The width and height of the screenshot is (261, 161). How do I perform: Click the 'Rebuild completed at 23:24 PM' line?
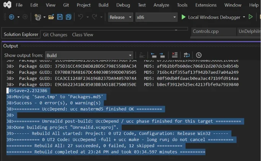(106, 152)
